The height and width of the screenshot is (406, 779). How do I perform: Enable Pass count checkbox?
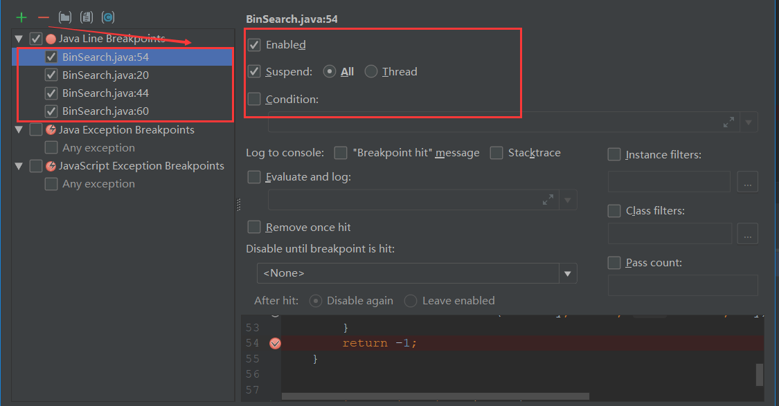click(x=614, y=263)
